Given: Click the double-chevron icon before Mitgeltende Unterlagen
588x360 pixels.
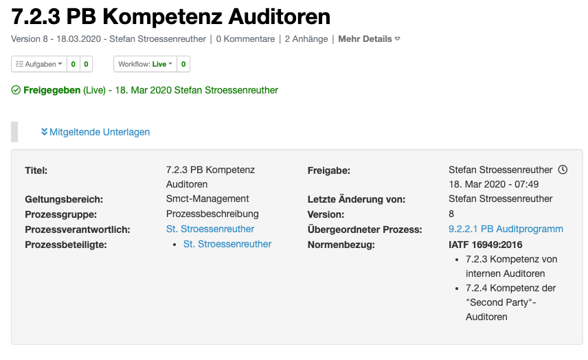Looking at the screenshot, I should (x=44, y=132).
